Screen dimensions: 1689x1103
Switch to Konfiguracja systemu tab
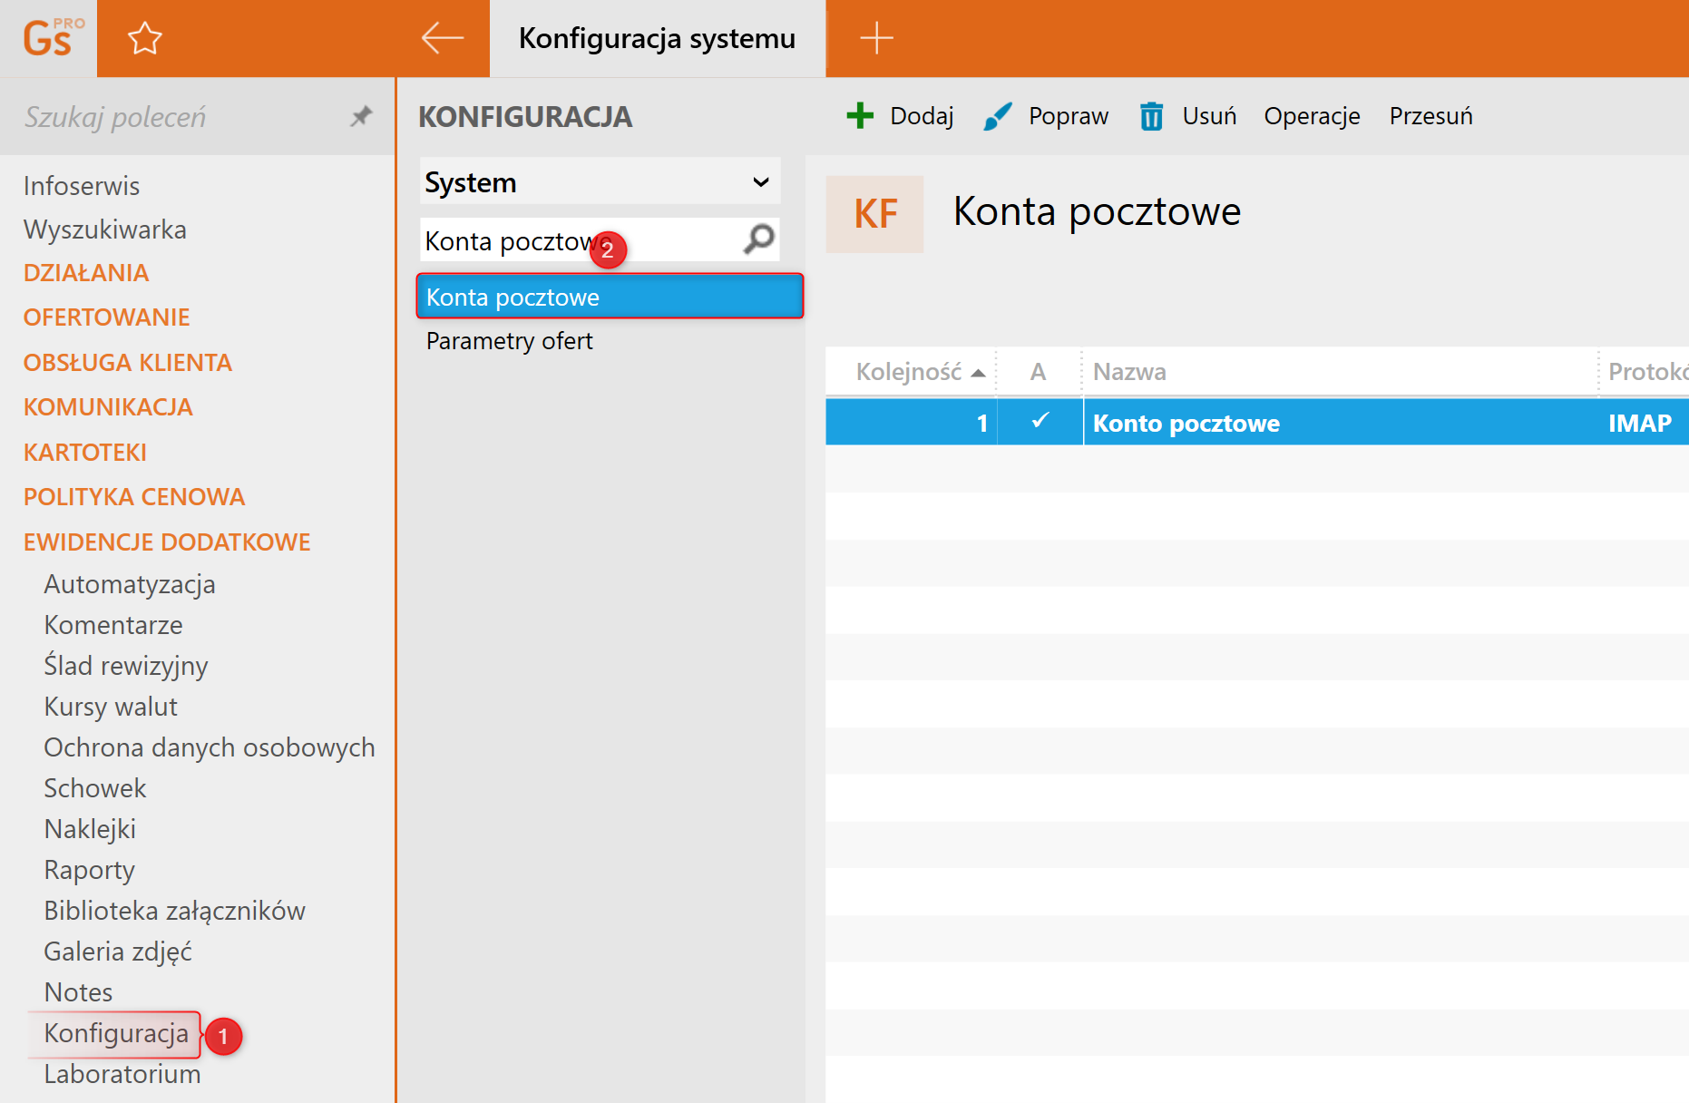pyautogui.click(x=657, y=38)
